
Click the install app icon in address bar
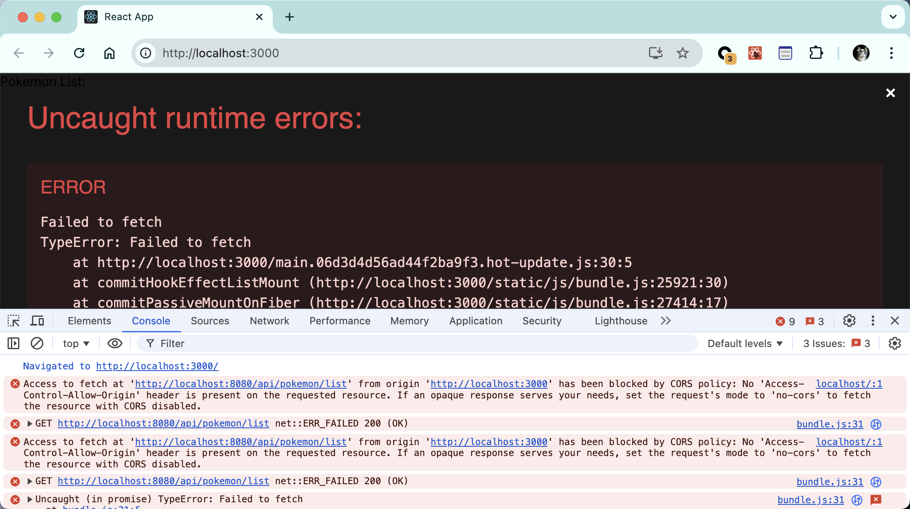click(x=655, y=53)
